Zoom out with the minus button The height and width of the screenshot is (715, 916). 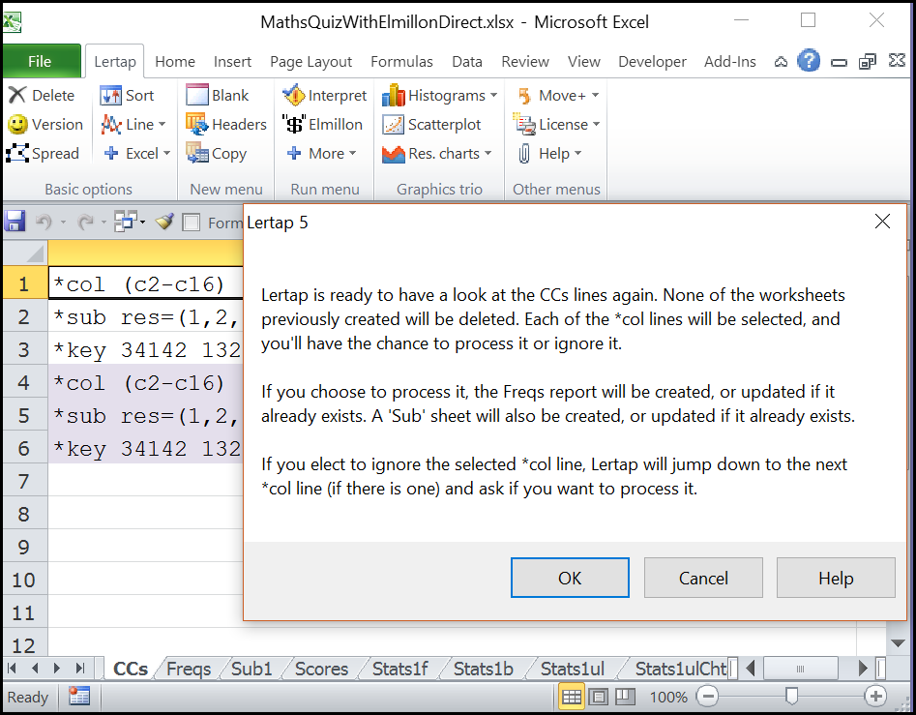[707, 697]
